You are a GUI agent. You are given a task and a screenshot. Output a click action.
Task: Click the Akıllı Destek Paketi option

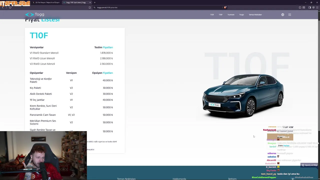[41, 94]
